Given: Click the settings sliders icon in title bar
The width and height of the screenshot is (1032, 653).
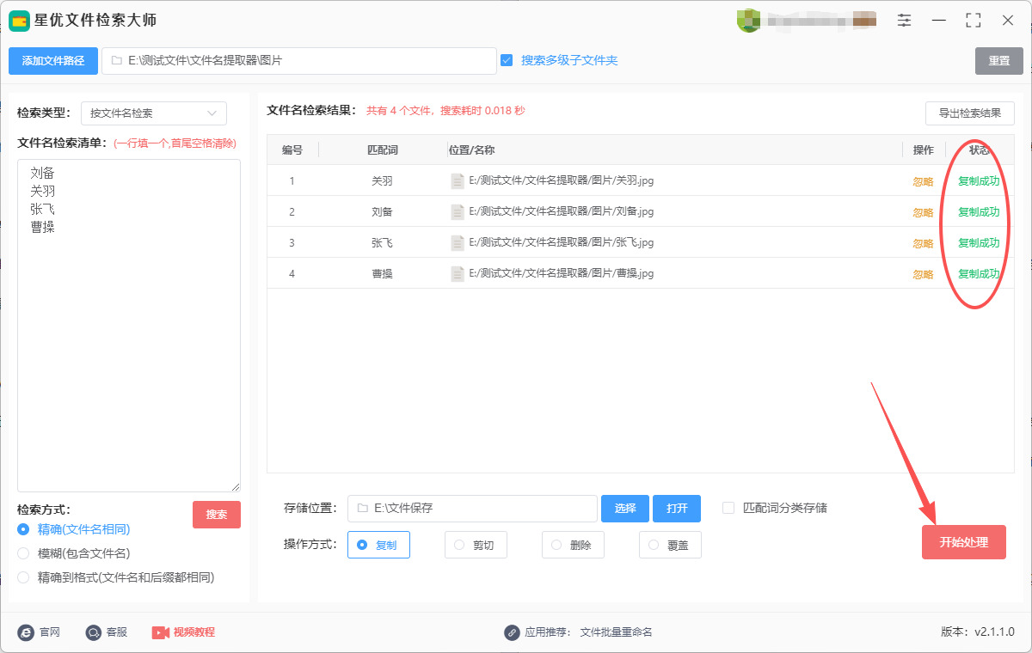Looking at the screenshot, I should [904, 21].
